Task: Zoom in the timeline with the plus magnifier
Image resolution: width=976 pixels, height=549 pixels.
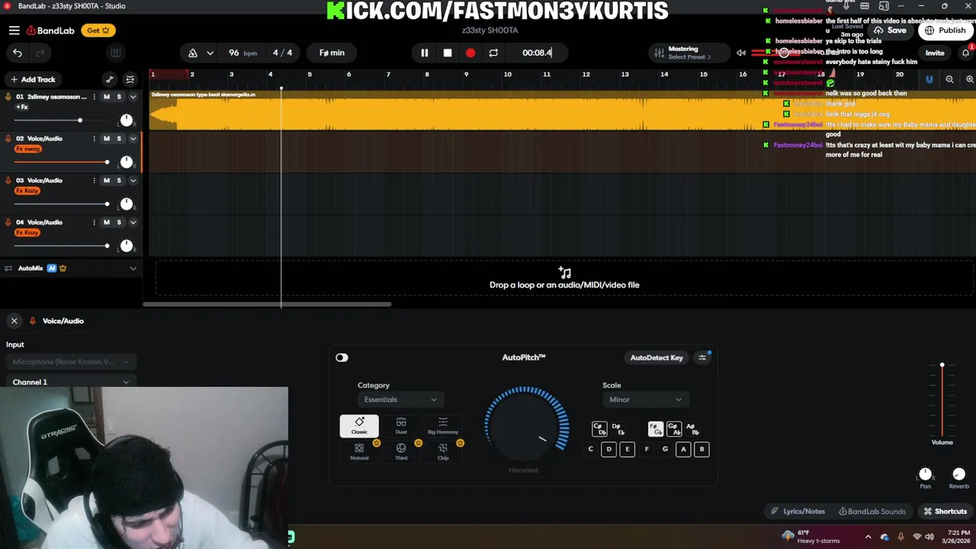Action: coord(969,79)
